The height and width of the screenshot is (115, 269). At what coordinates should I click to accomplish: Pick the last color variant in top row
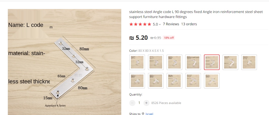(x=249, y=62)
